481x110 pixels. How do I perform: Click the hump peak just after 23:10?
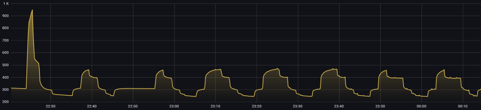(x=221, y=69)
